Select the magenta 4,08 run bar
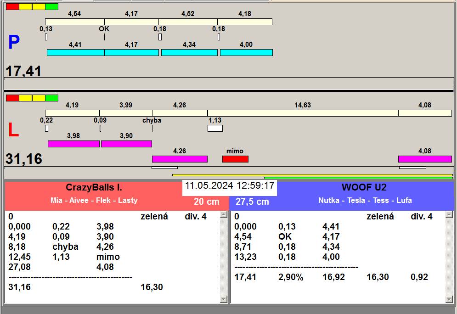Image resolution: width=457 pixels, height=314 pixels. [425, 159]
